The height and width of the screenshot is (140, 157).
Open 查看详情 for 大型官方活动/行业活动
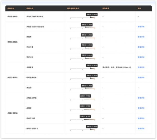(x=141, y=27)
